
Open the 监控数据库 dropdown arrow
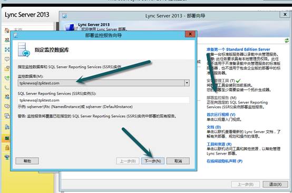pos(187,83)
